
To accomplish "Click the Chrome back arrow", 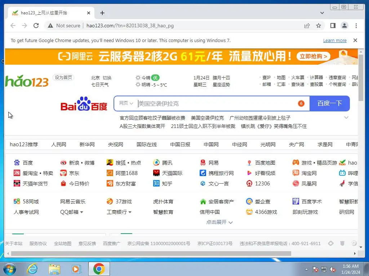I will [13, 26].
